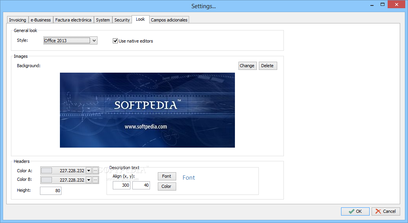Click the Font button
The height and width of the screenshot is (223, 408).
167,176
